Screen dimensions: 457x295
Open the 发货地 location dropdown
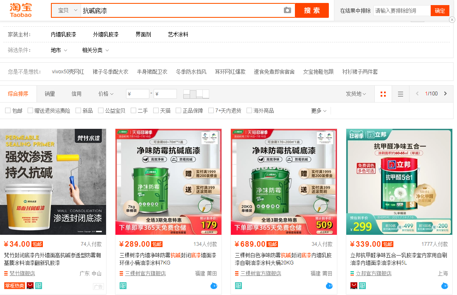[356, 94]
